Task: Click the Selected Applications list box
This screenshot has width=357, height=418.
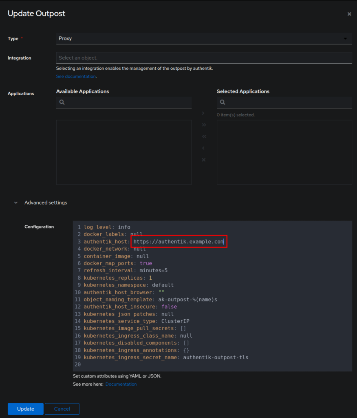Action: [x=284, y=152]
